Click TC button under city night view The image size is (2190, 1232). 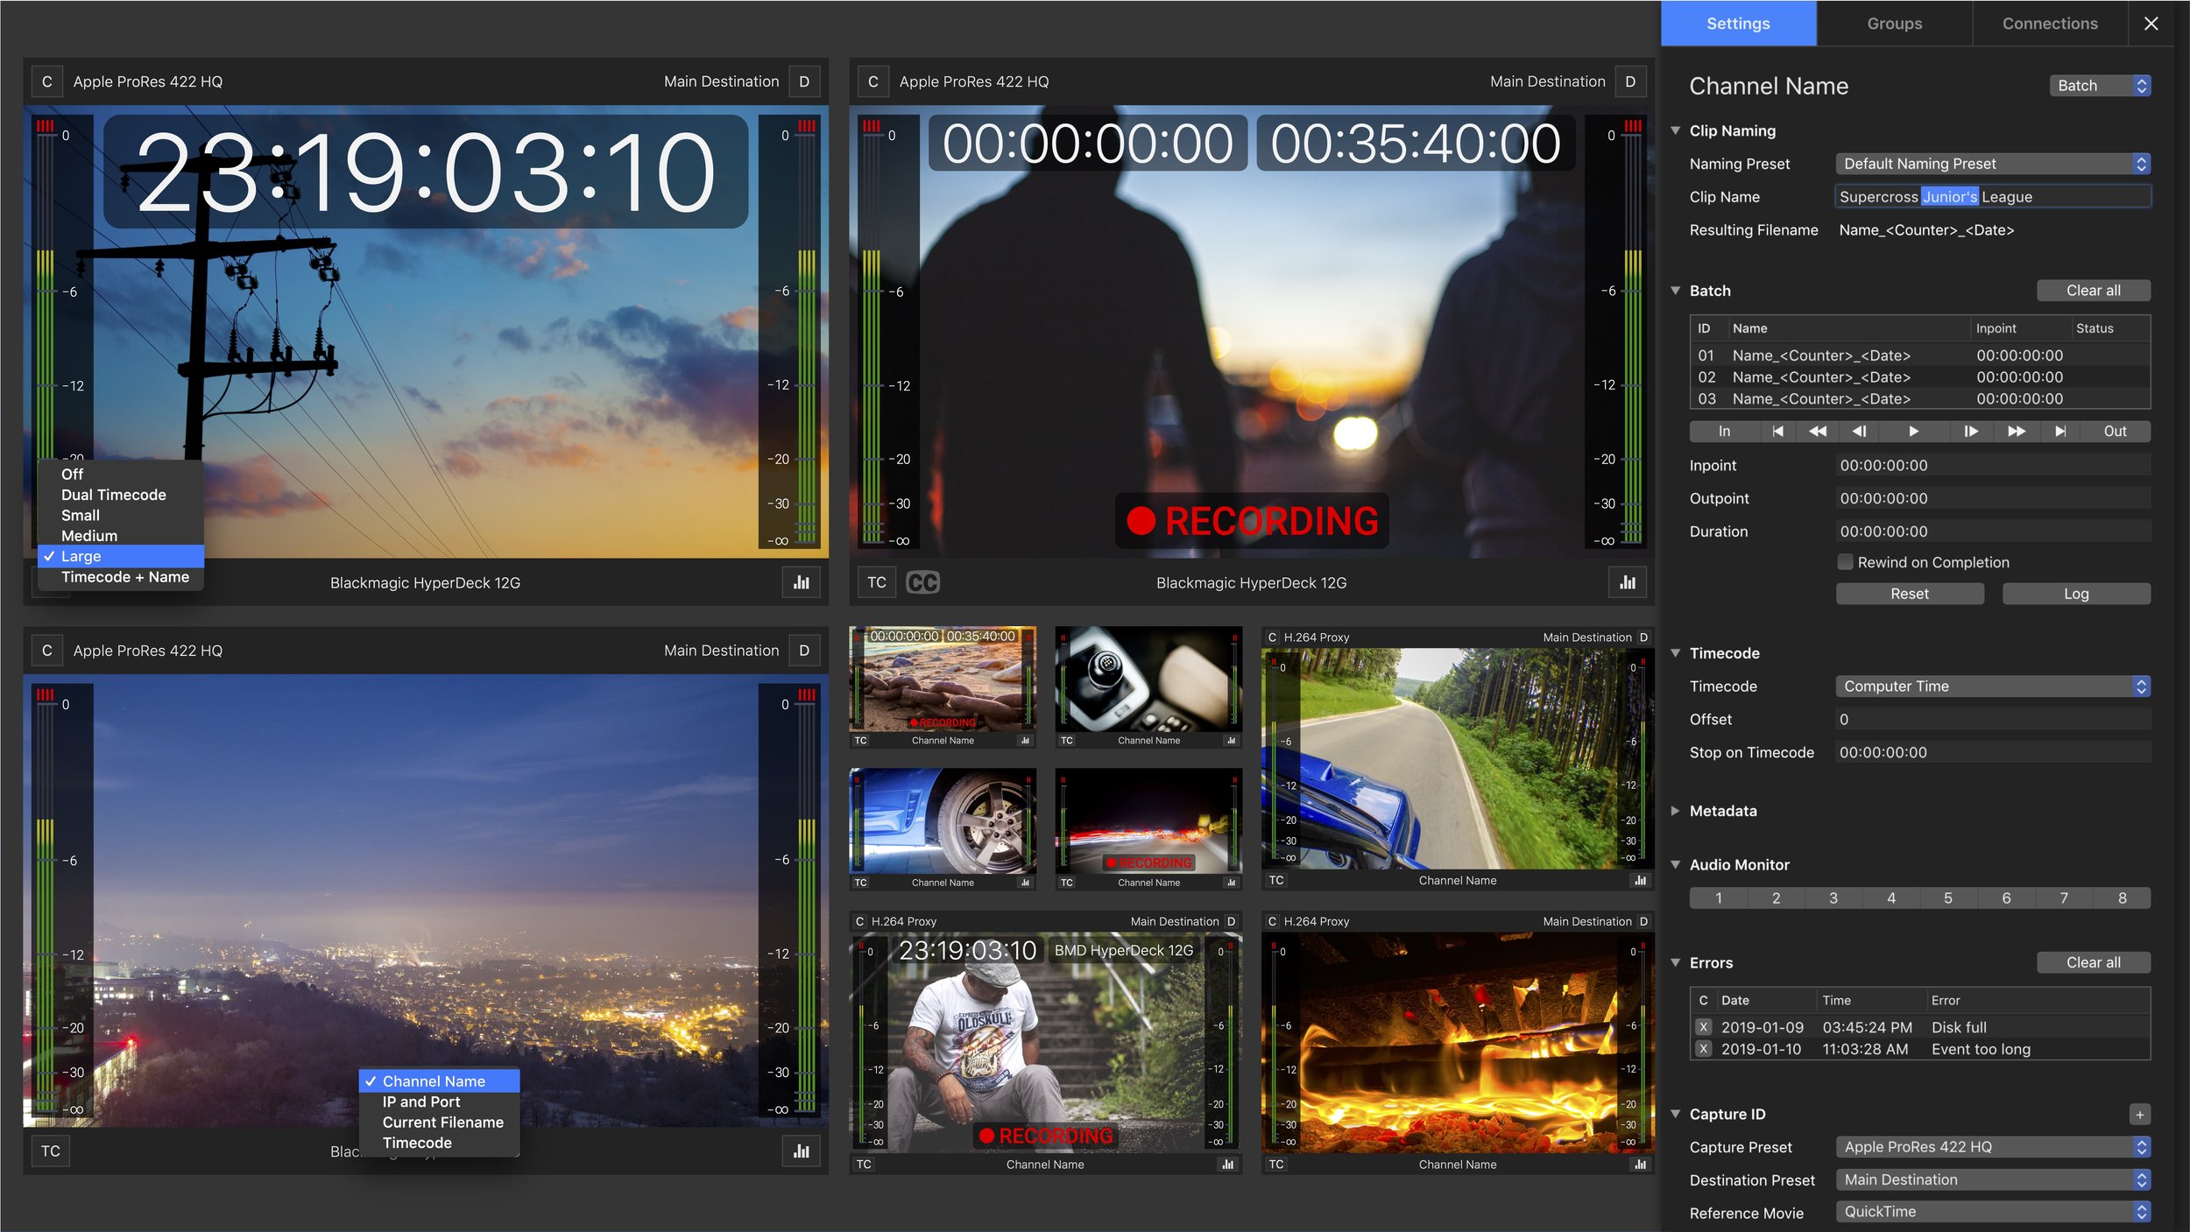[x=51, y=1151]
